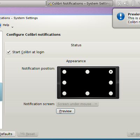The width and height of the screenshot is (140, 140).
Task: Click the Appearance section title
Action: coord(76,61)
